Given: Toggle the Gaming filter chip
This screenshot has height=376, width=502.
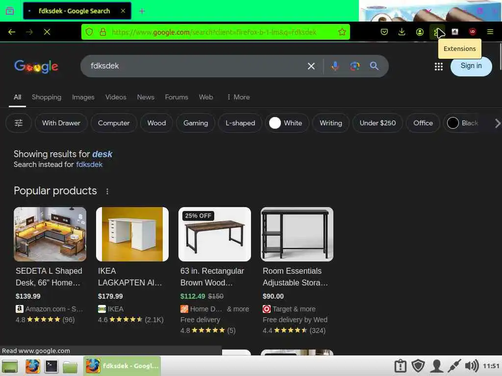Looking at the screenshot, I should (x=195, y=123).
